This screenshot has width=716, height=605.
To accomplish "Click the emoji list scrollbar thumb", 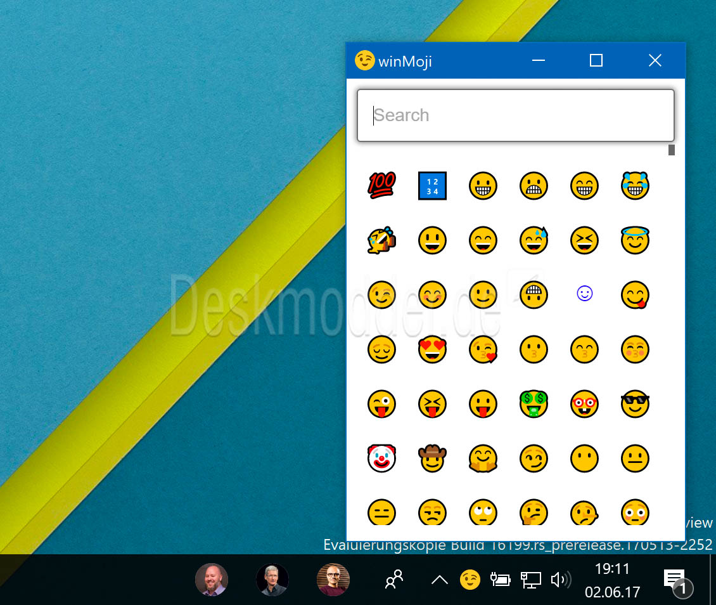I will [x=671, y=150].
